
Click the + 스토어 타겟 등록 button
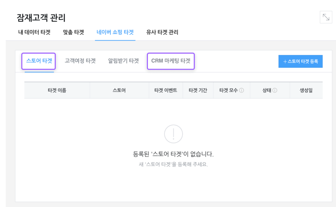(301, 61)
